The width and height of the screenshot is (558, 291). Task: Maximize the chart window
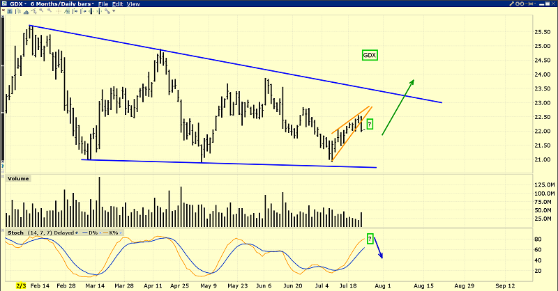click(x=548, y=3)
